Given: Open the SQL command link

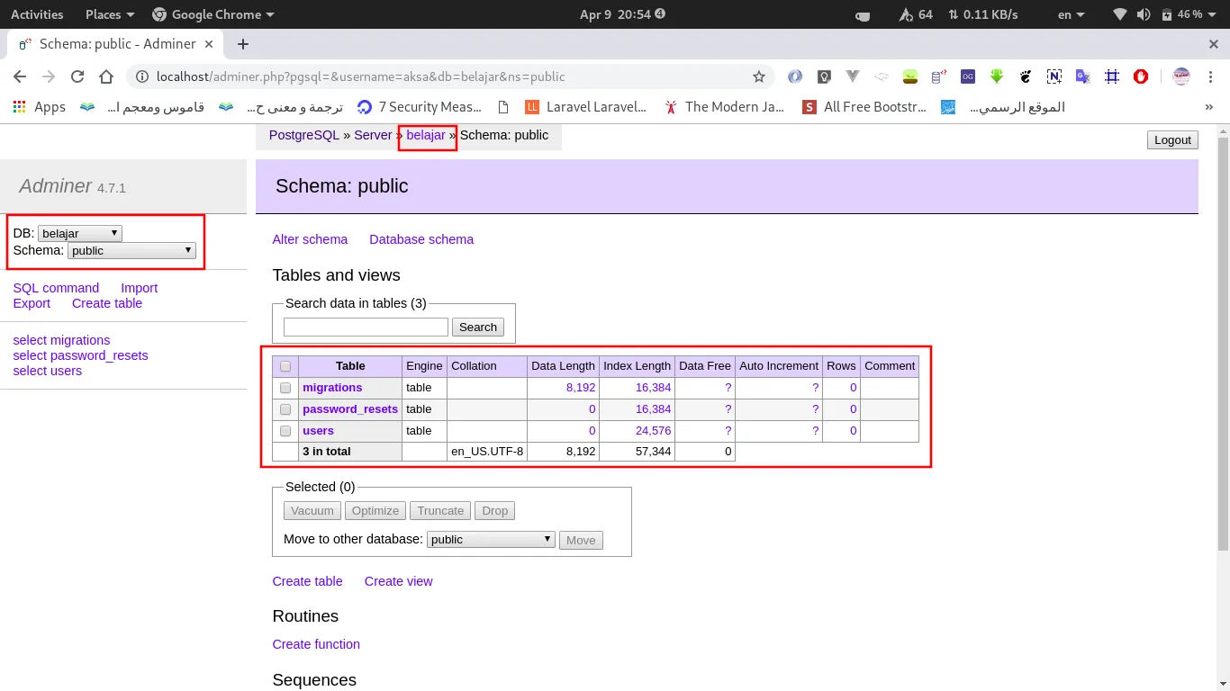Looking at the screenshot, I should 56,288.
